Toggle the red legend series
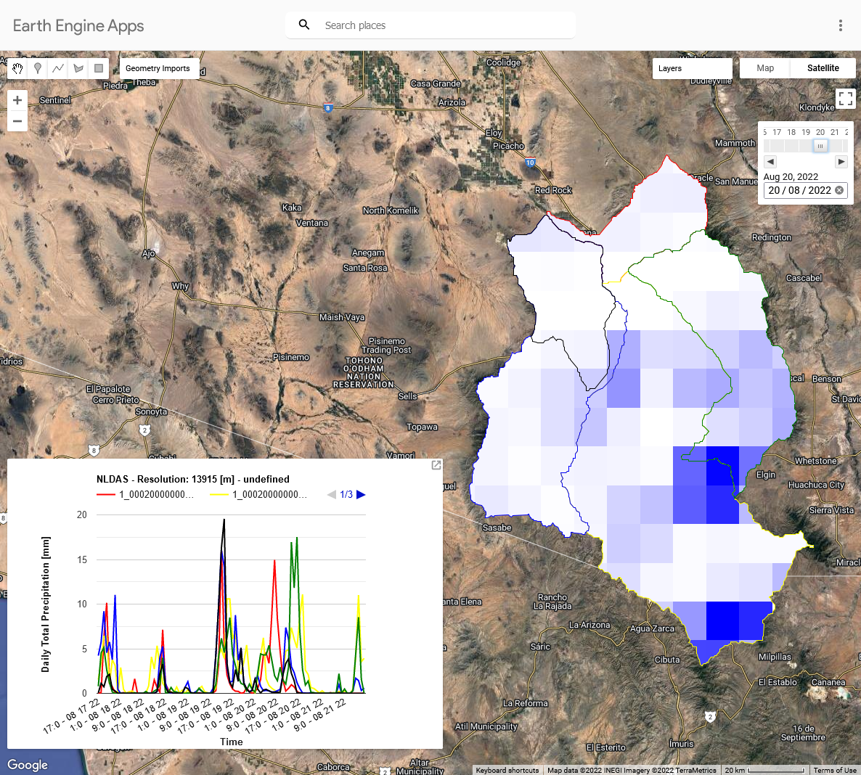 145,494
